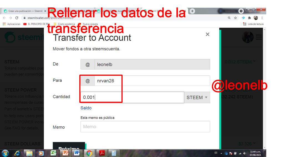Open Chrome three-dot menu
The image size is (284, 157).
click(262, 18)
